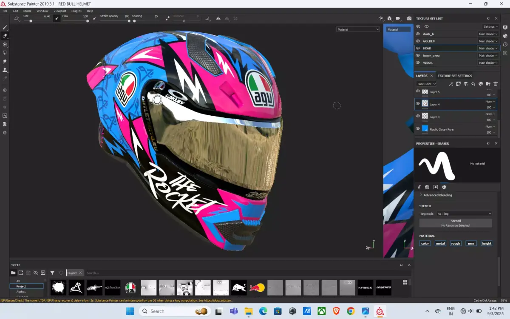This screenshot has width=510, height=319.
Task: Select the Eraser tool in left toolbar
Action: click(x=5, y=36)
